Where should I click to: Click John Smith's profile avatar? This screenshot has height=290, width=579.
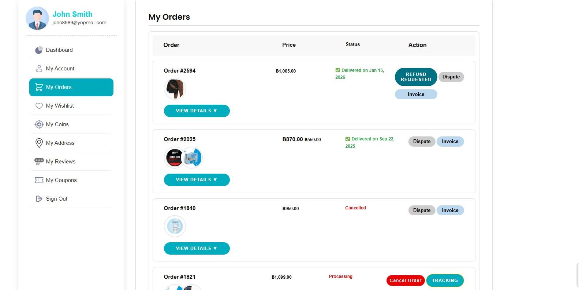(37, 18)
